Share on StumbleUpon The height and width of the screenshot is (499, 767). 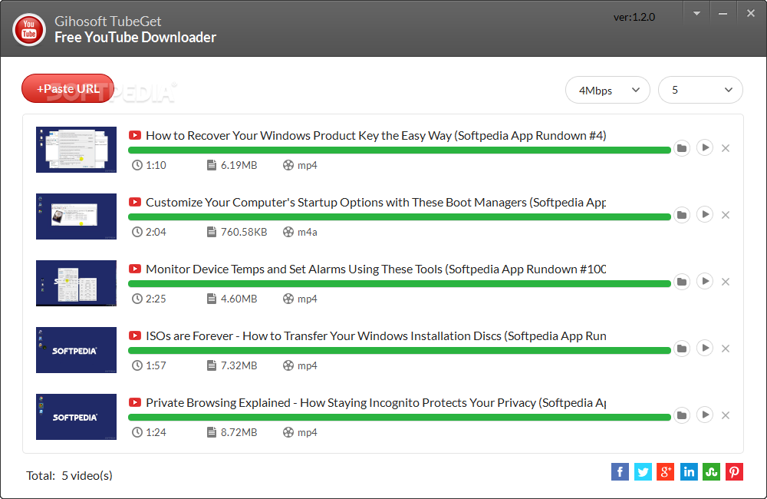click(711, 472)
